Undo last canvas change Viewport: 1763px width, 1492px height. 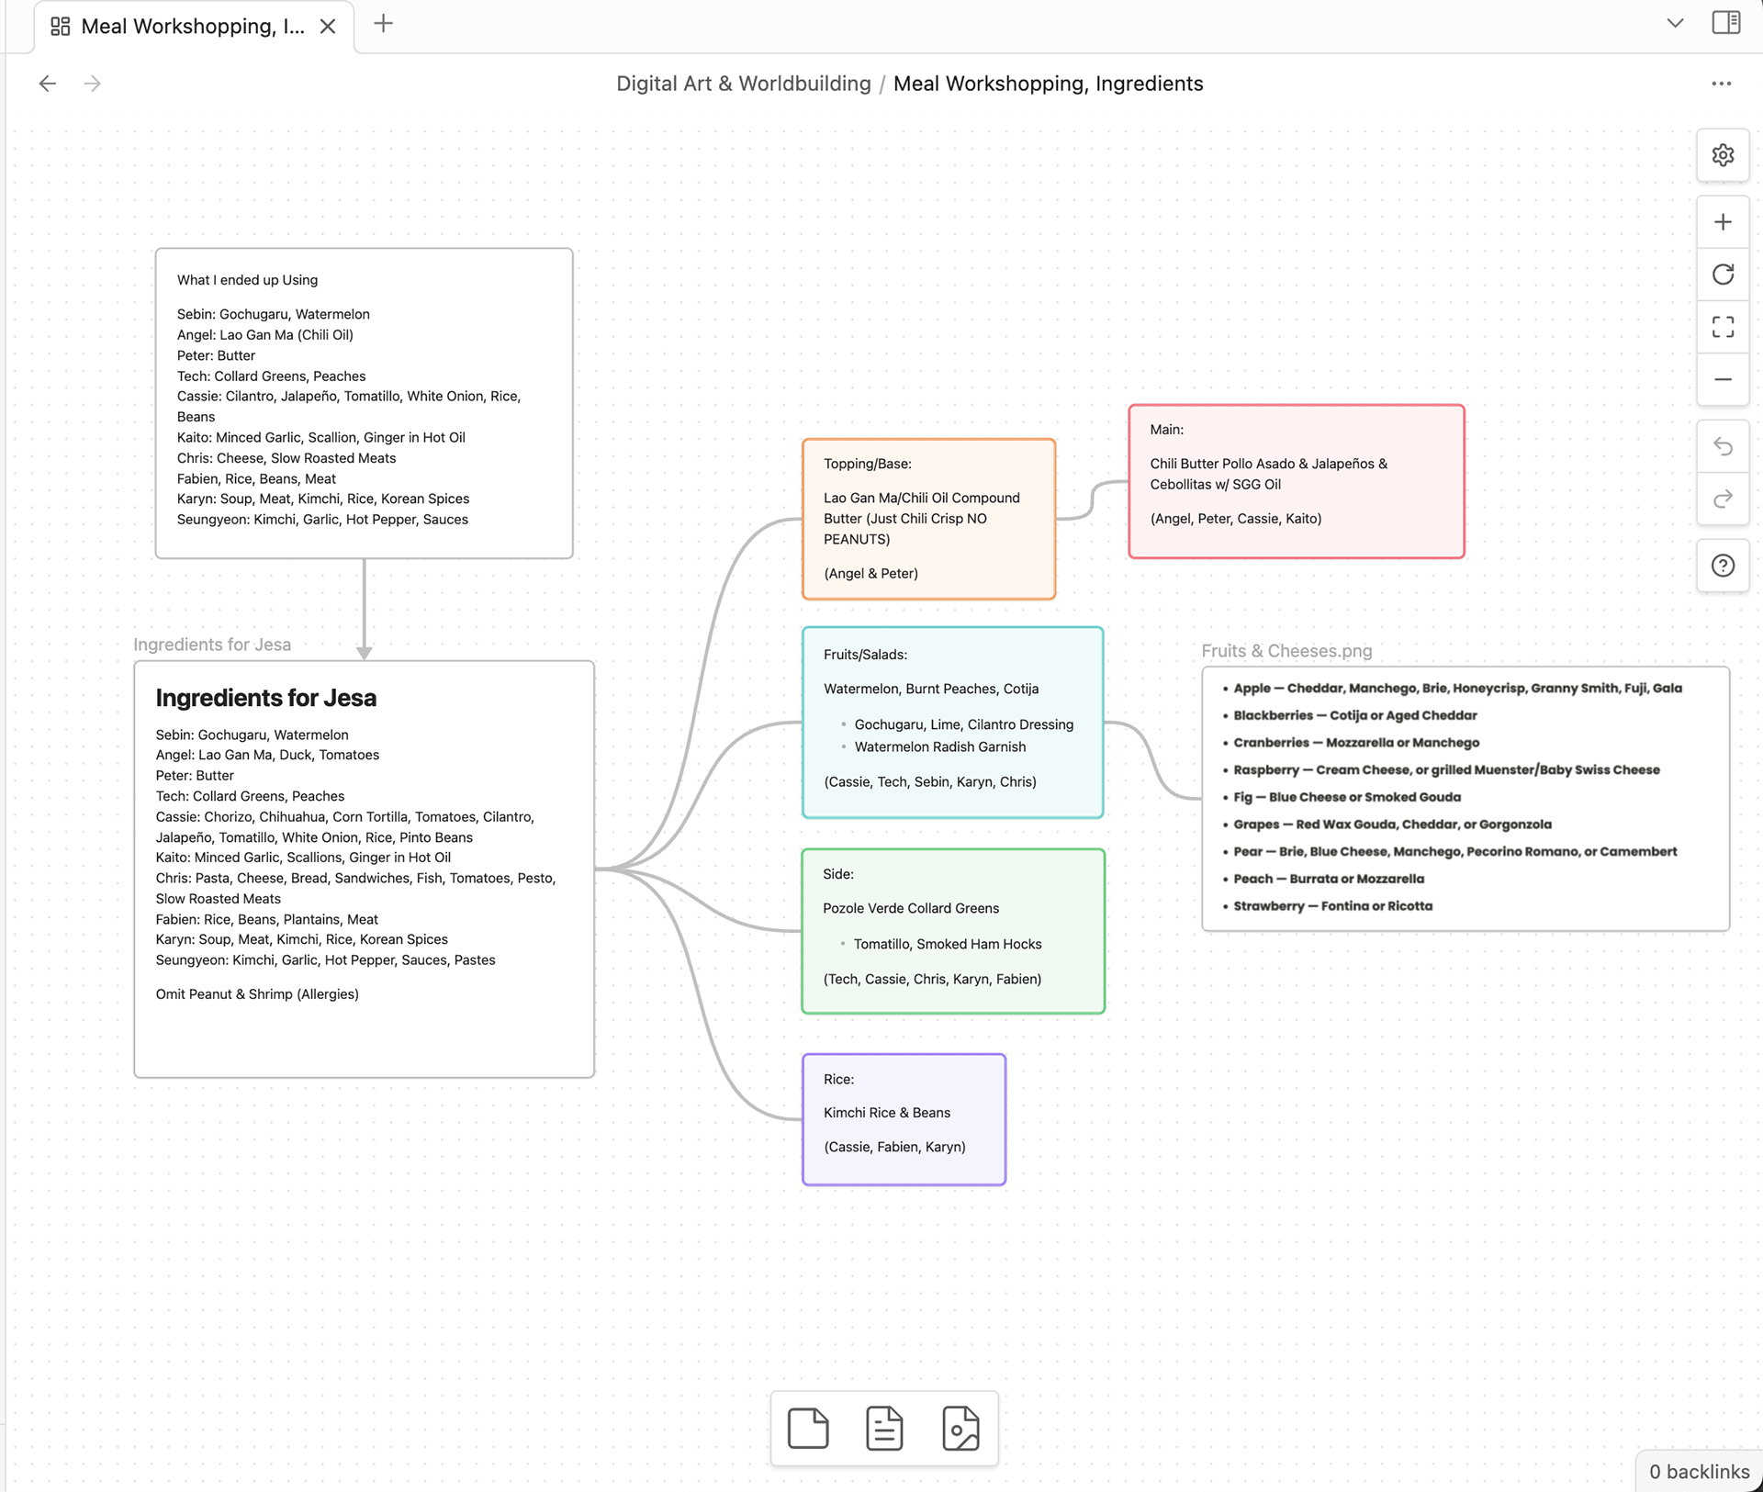[x=1723, y=446]
